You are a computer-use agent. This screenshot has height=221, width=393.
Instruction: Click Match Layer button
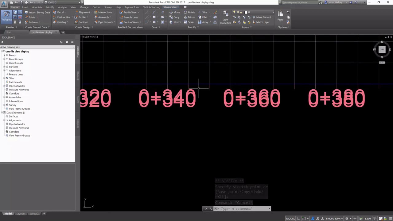click(x=261, y=22)
